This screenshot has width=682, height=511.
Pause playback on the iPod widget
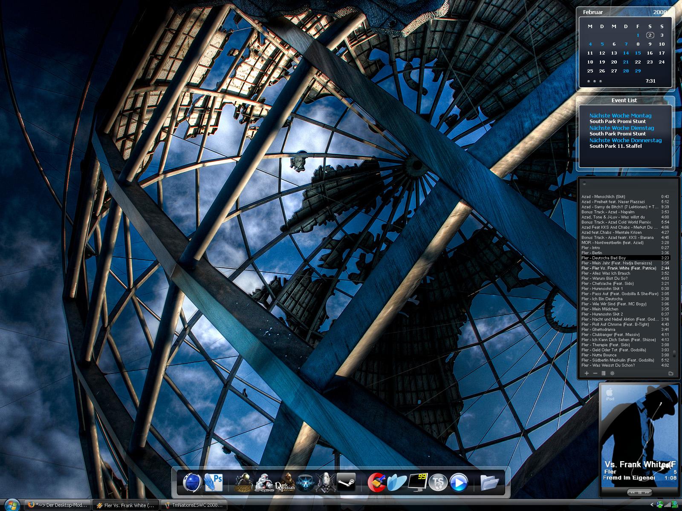pyautogui.click(x=639, y=492)
